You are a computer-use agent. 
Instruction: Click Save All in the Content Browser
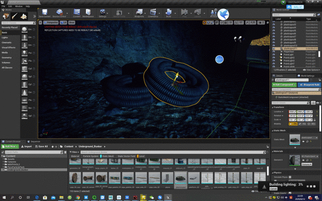41,146
